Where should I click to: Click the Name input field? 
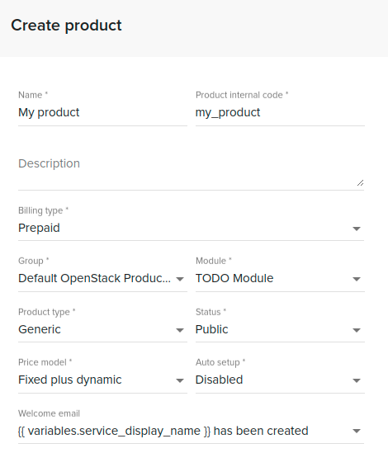click(102, 113)
